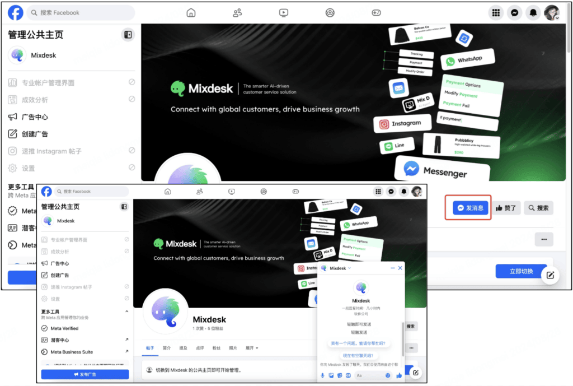Open account avatar menu in background window
573x386 pixels.
click(552, 13)
